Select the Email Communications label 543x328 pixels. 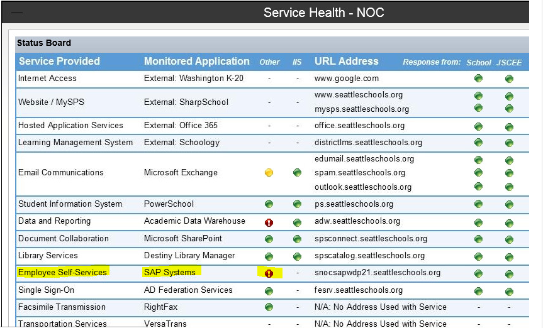click(61, 173)
